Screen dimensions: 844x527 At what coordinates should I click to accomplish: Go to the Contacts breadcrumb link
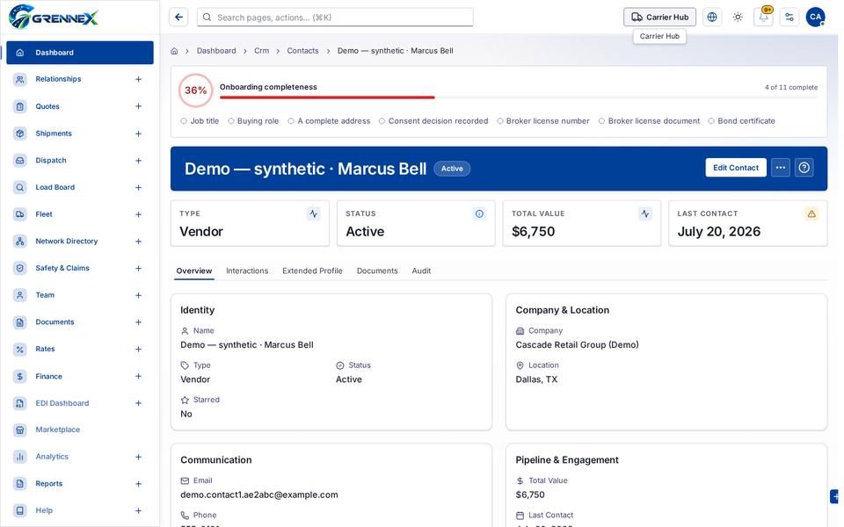(302, 51)
